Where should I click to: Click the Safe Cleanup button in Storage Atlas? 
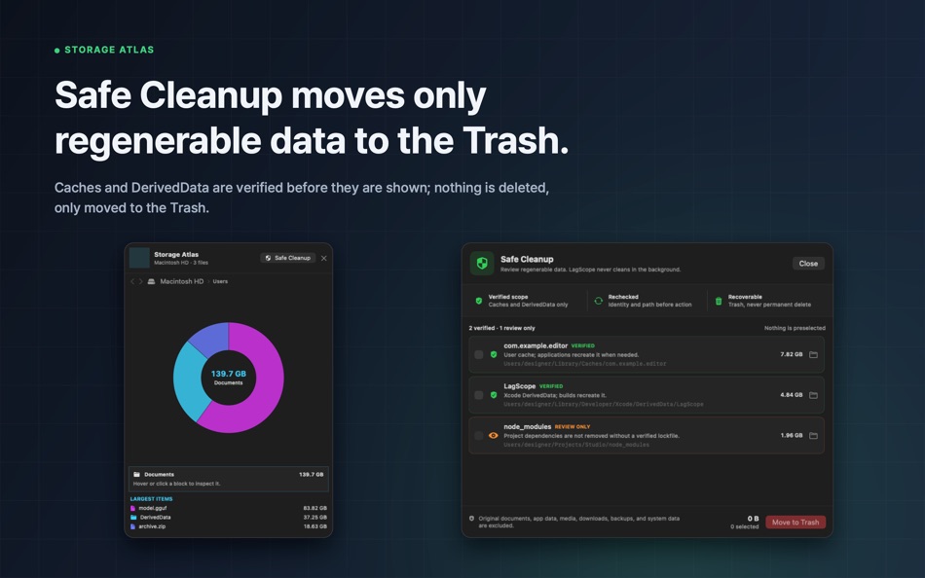coord(288,258)
